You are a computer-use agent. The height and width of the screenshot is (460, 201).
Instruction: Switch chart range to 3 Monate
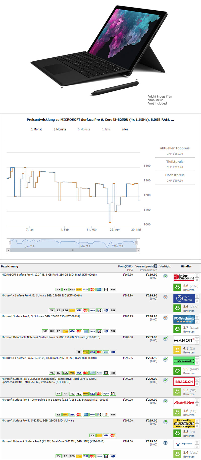point(60,129)
